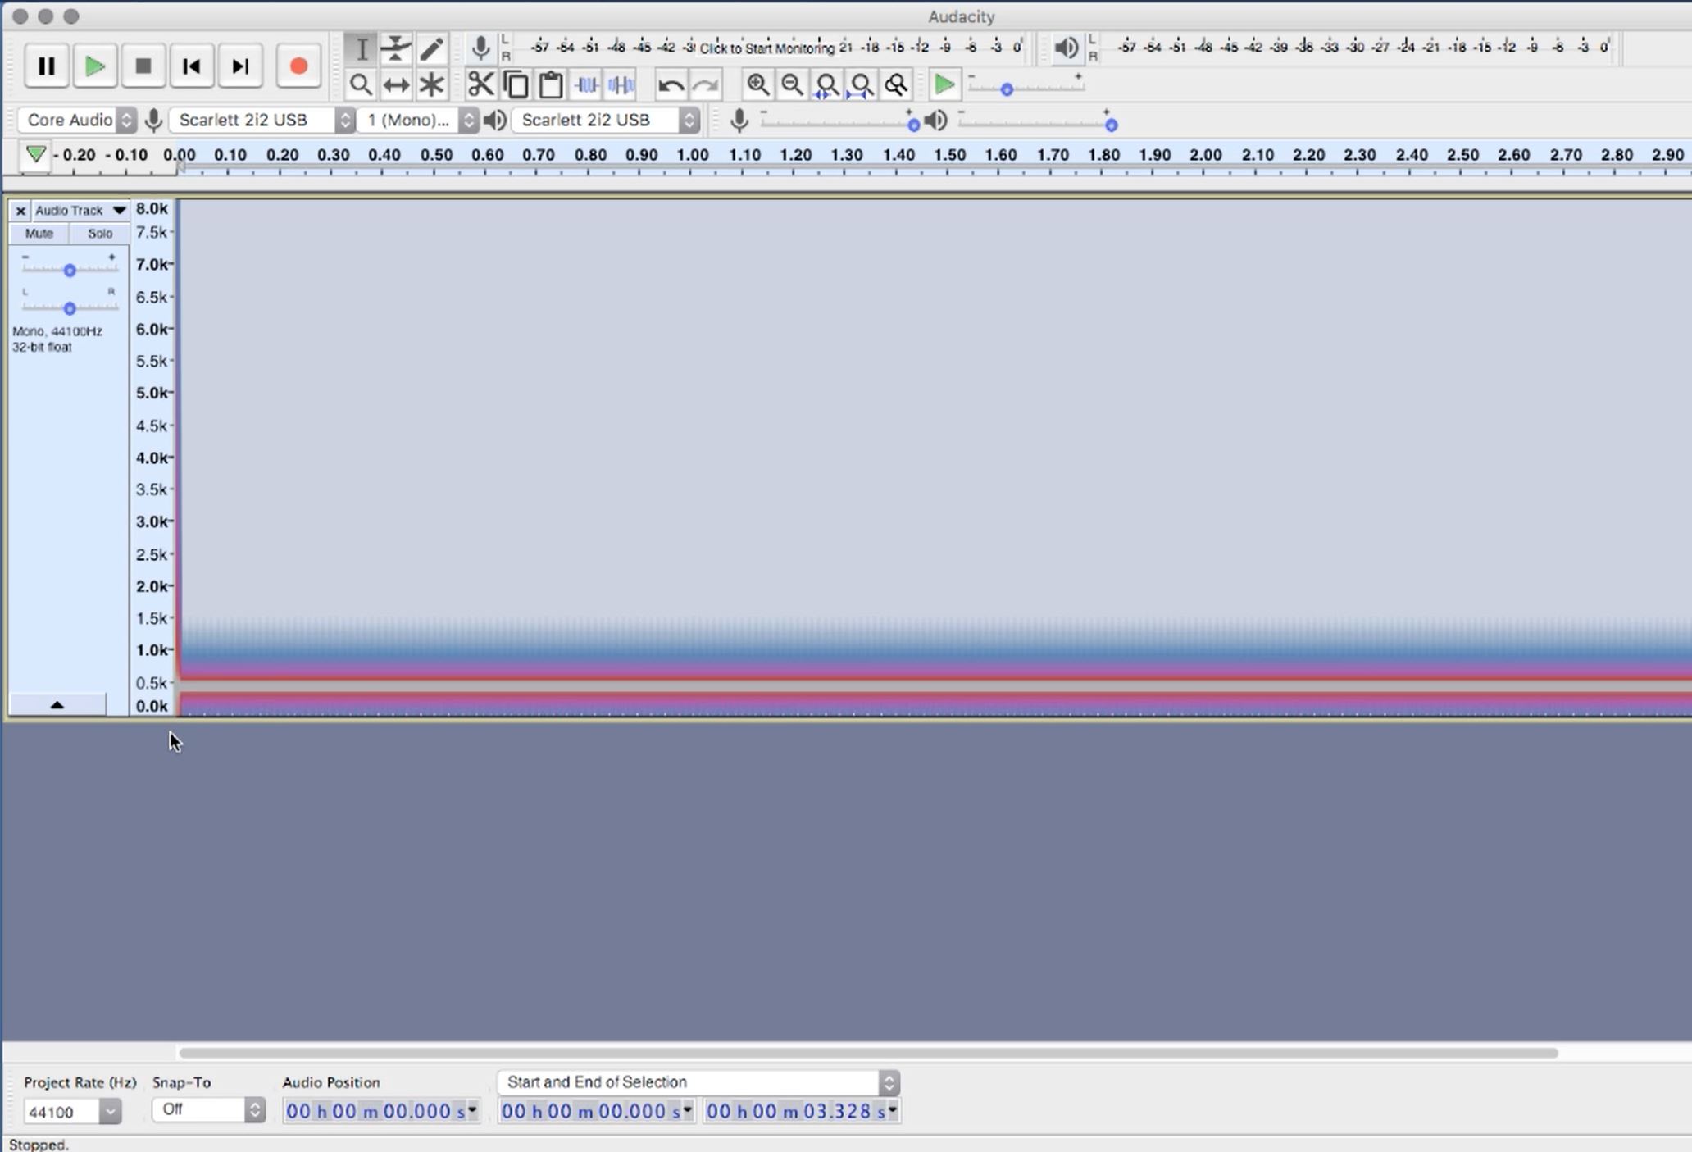Start recording with the Record button
The height and width of the screenshot is (1152, 1692).
coord(298,66)
